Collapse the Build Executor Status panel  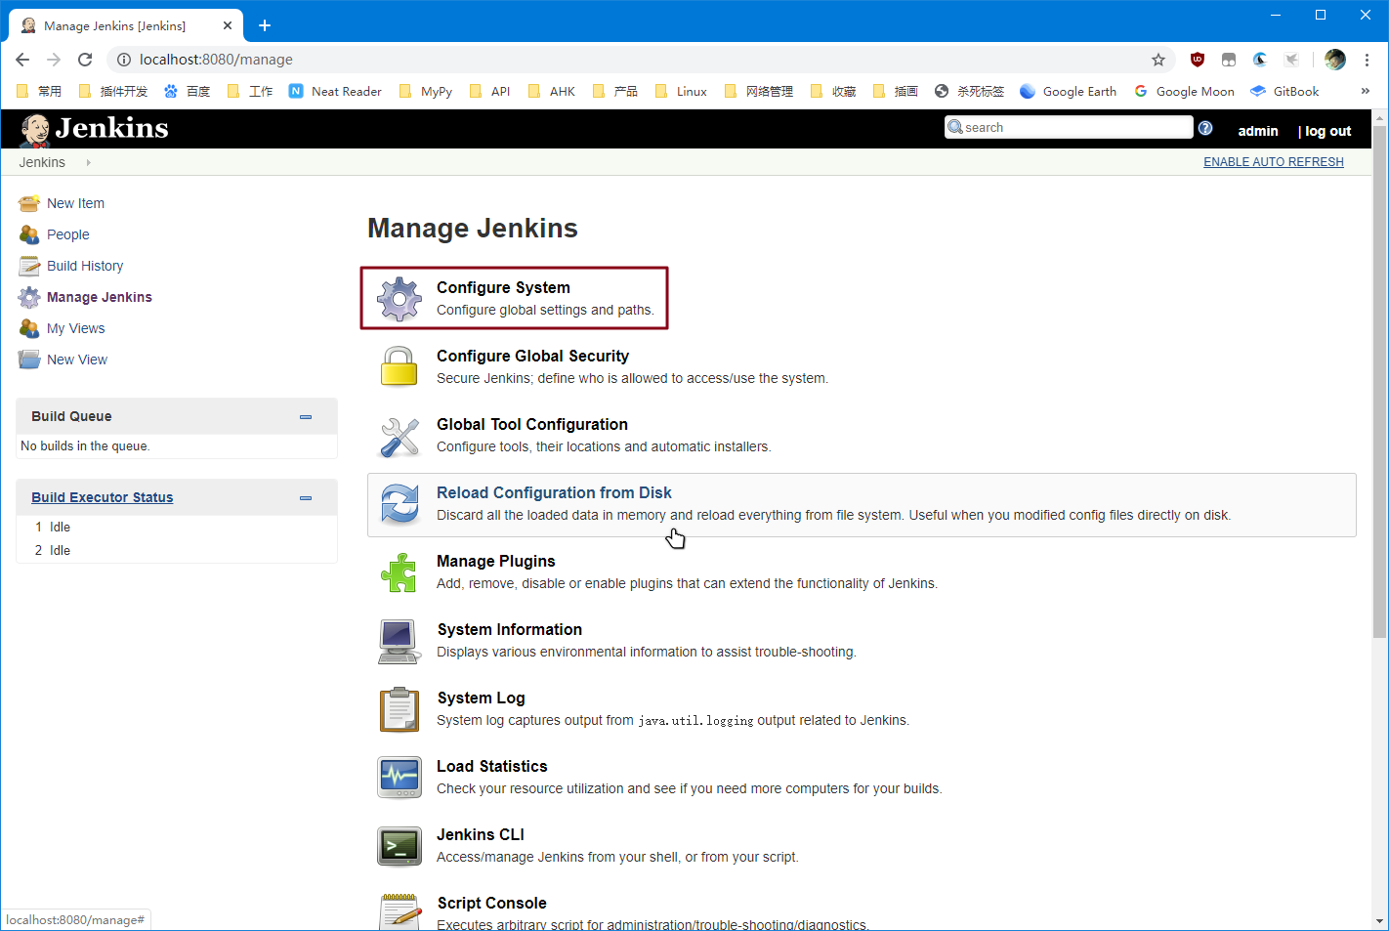(306, 498)
